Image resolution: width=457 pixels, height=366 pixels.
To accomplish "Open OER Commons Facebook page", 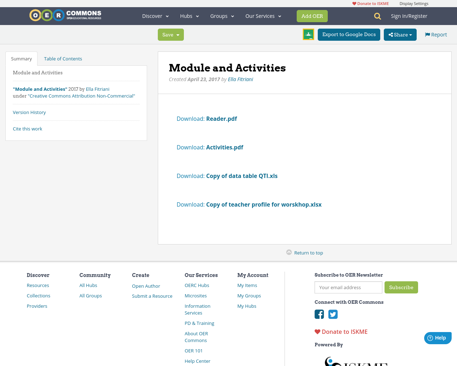I will (319, 314).
